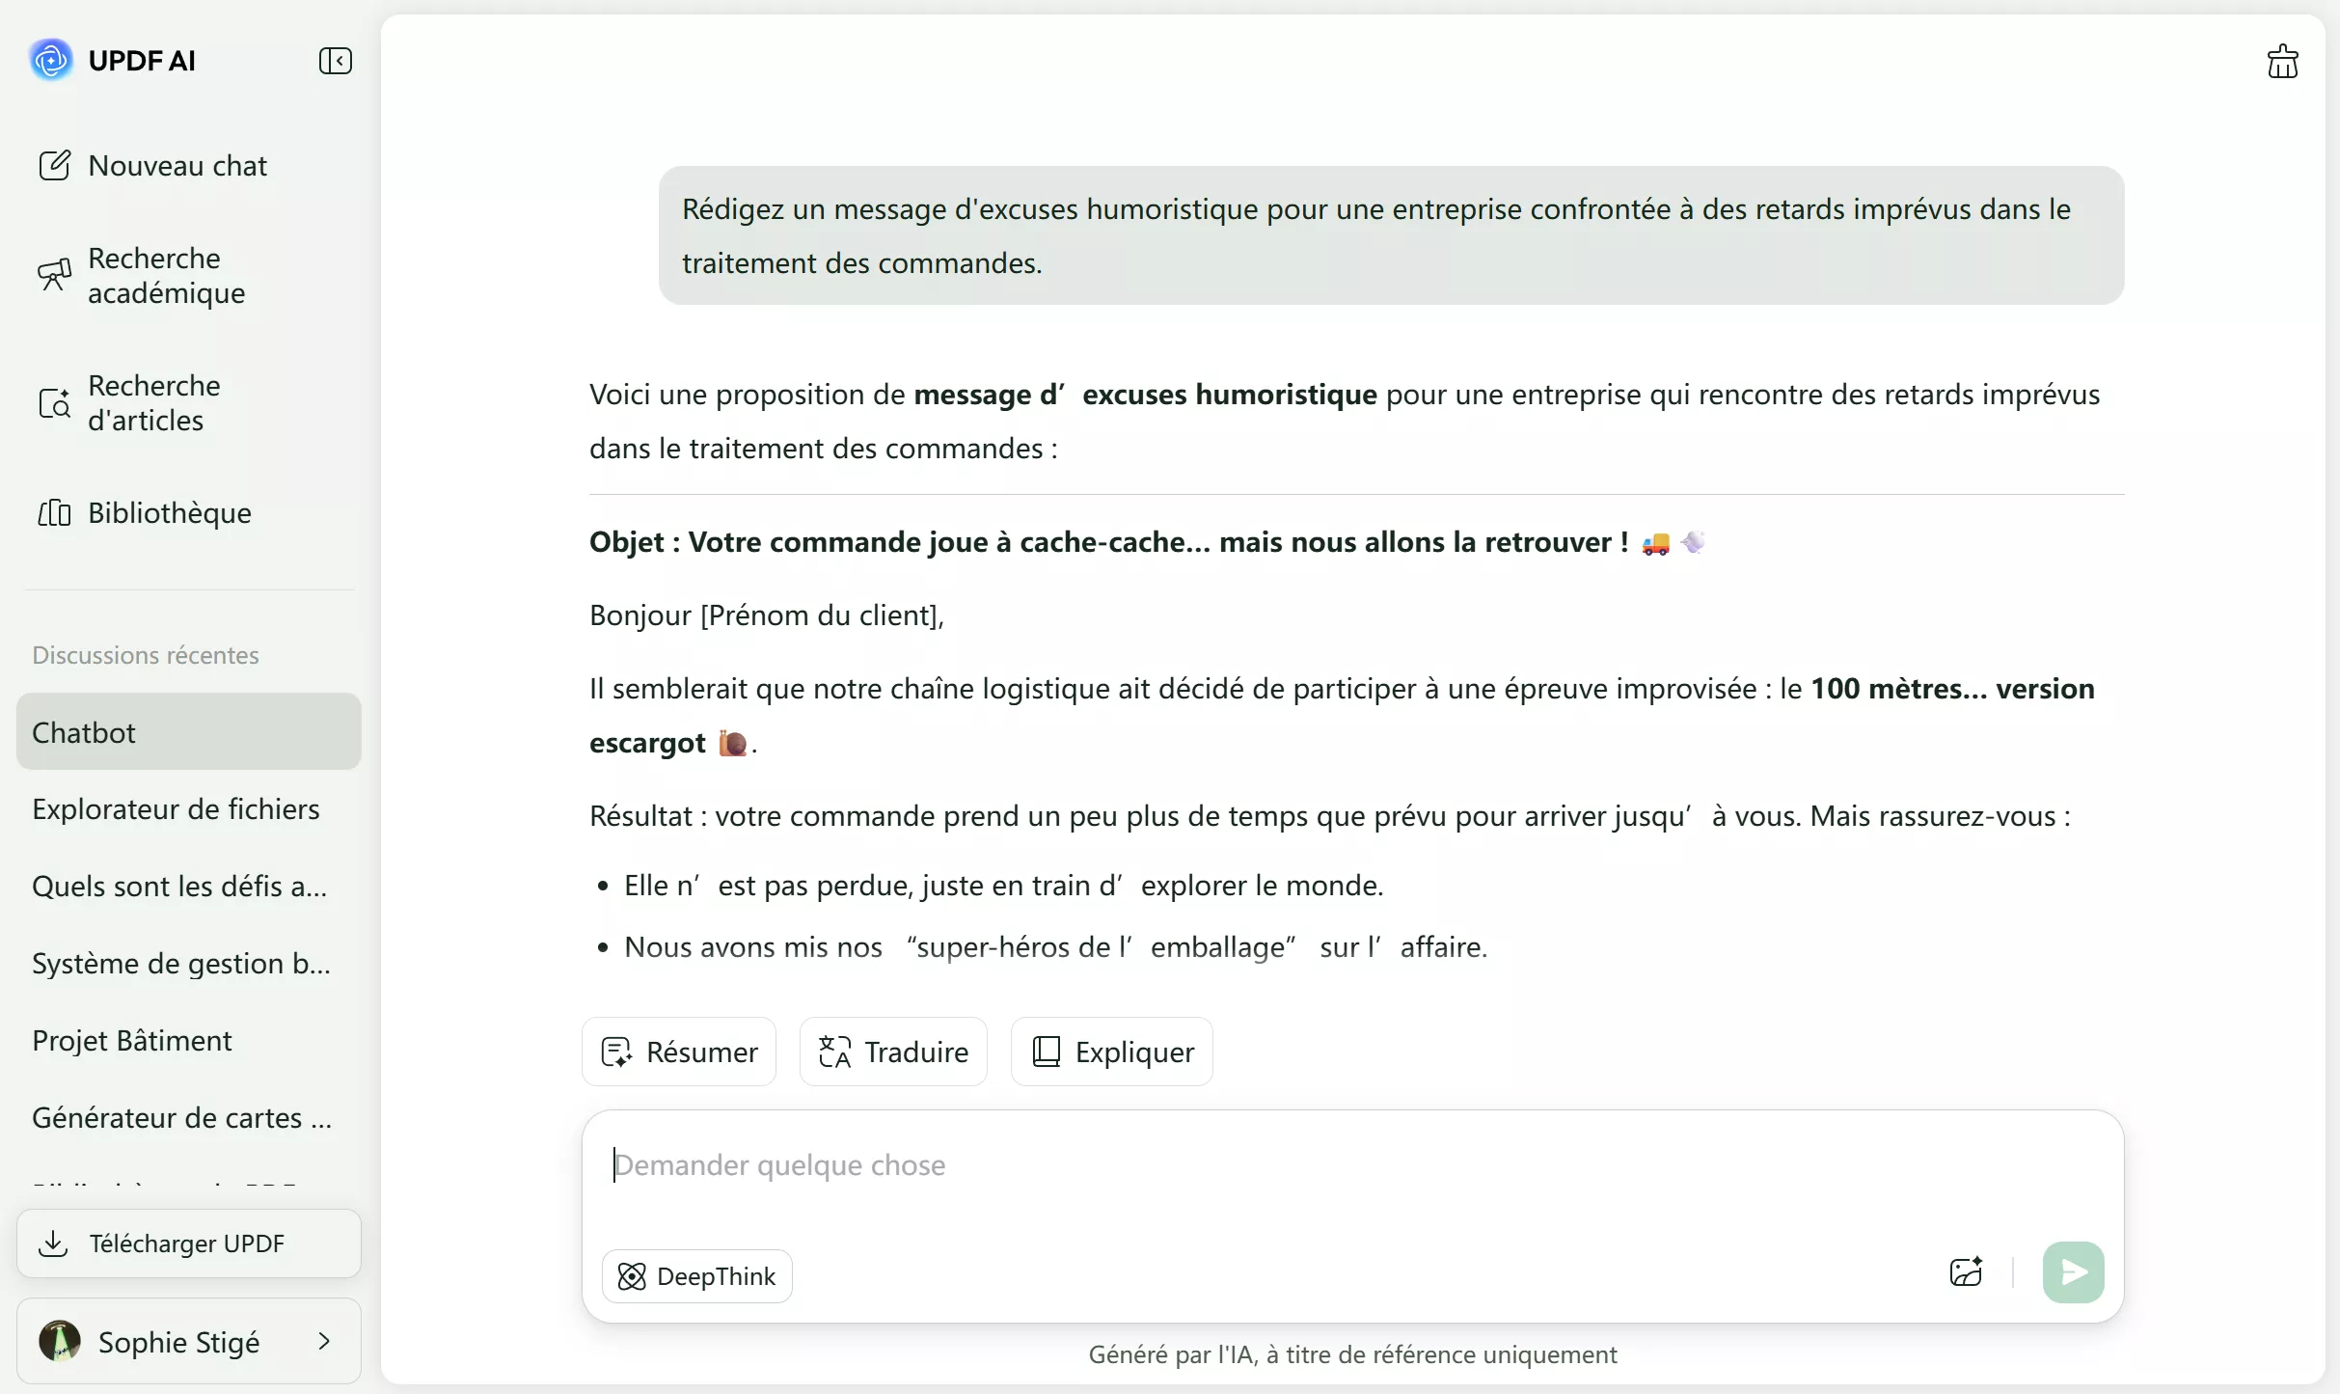Open Recherche d'articles section
Image resolution: width=2340 pixels, height=1394 pixels.
tap(154, 403)
